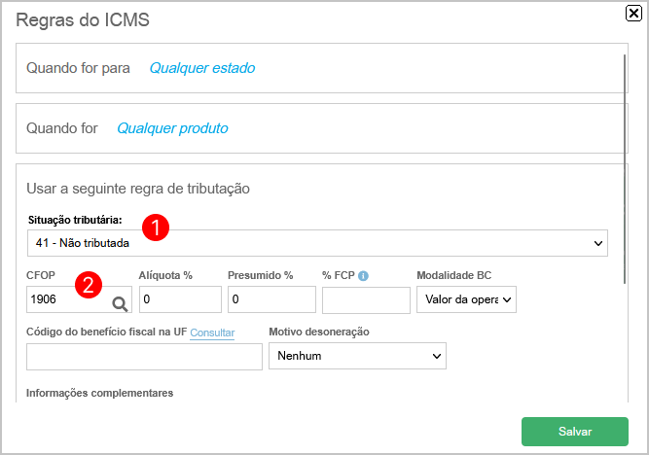Viewport: 649px width, 455px height.
Task: Click the Informações complementares label
Action: coord(100,393)
